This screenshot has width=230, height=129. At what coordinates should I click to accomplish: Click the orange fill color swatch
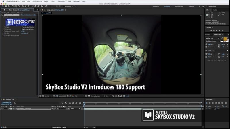225,39
